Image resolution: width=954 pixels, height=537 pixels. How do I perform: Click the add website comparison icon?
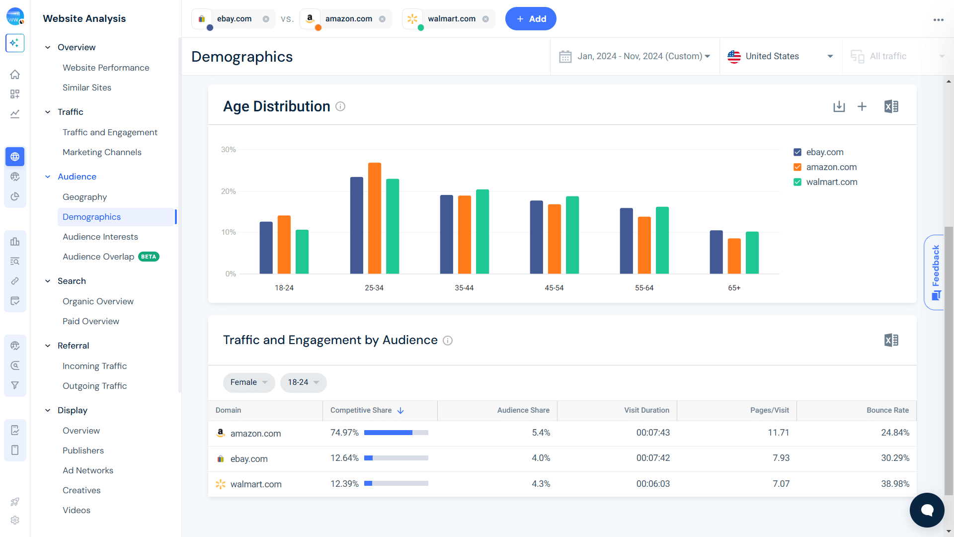531,18
